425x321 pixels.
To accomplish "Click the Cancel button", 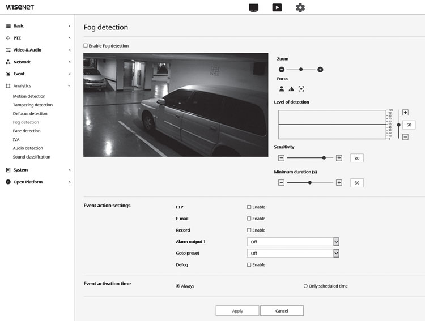I will click(282, 311).
